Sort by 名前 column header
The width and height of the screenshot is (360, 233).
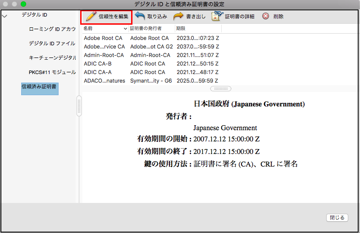(105, 28)
